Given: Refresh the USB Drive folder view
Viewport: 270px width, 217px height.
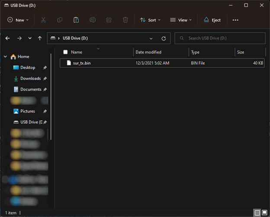Looking at the screenshot, I should [164, 38].
